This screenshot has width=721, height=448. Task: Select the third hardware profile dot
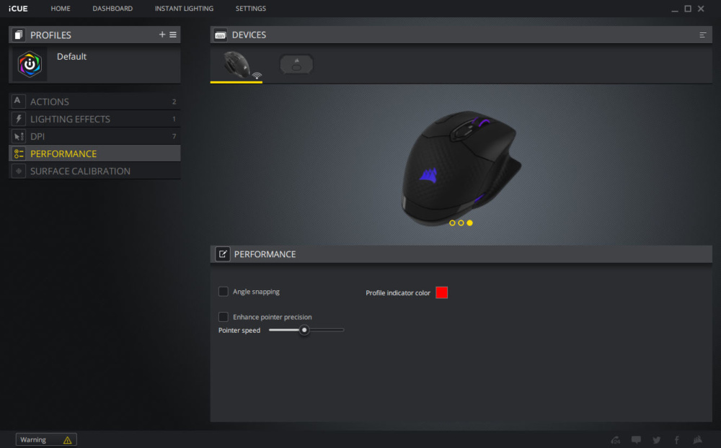(x=469, y=223)
